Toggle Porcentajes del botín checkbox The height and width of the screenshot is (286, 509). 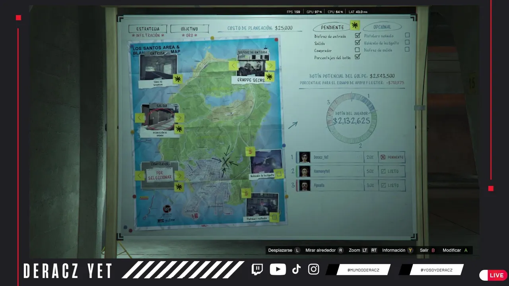[x=357, y=57]
